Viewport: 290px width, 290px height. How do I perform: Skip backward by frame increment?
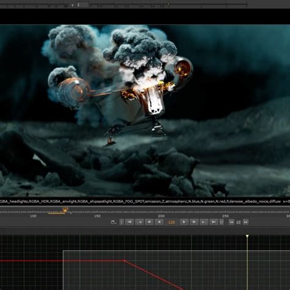click(231, 222)
